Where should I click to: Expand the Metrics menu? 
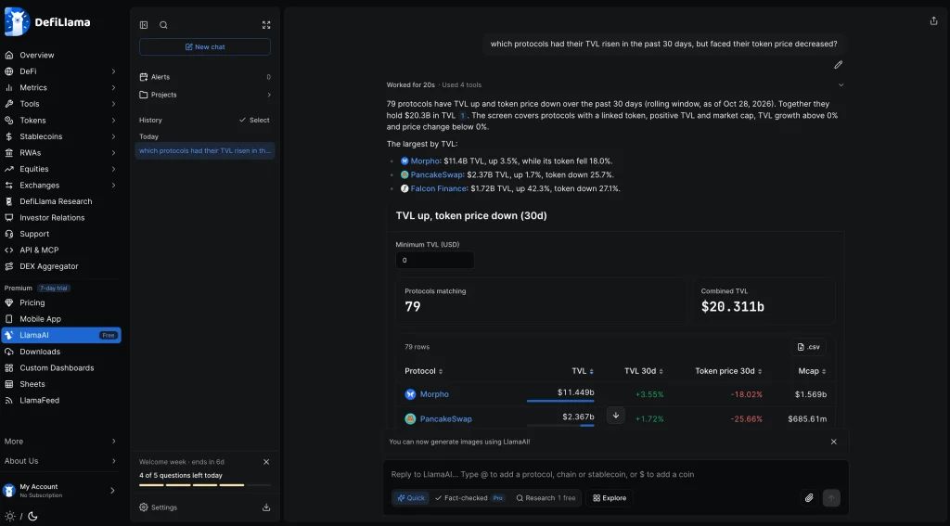pyautogui.click(x=60, y=88)
